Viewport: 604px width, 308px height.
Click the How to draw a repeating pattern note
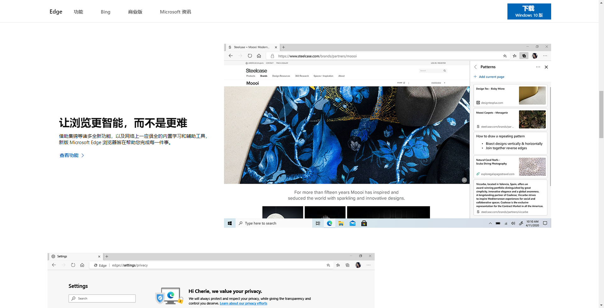point(510,143)
